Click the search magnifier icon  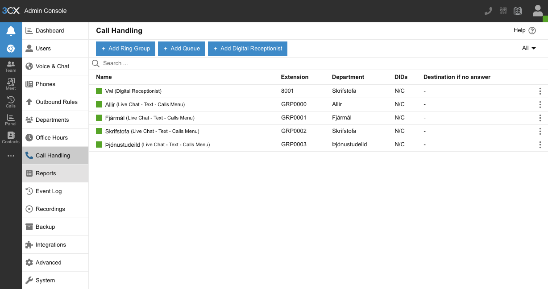point(95,63)
